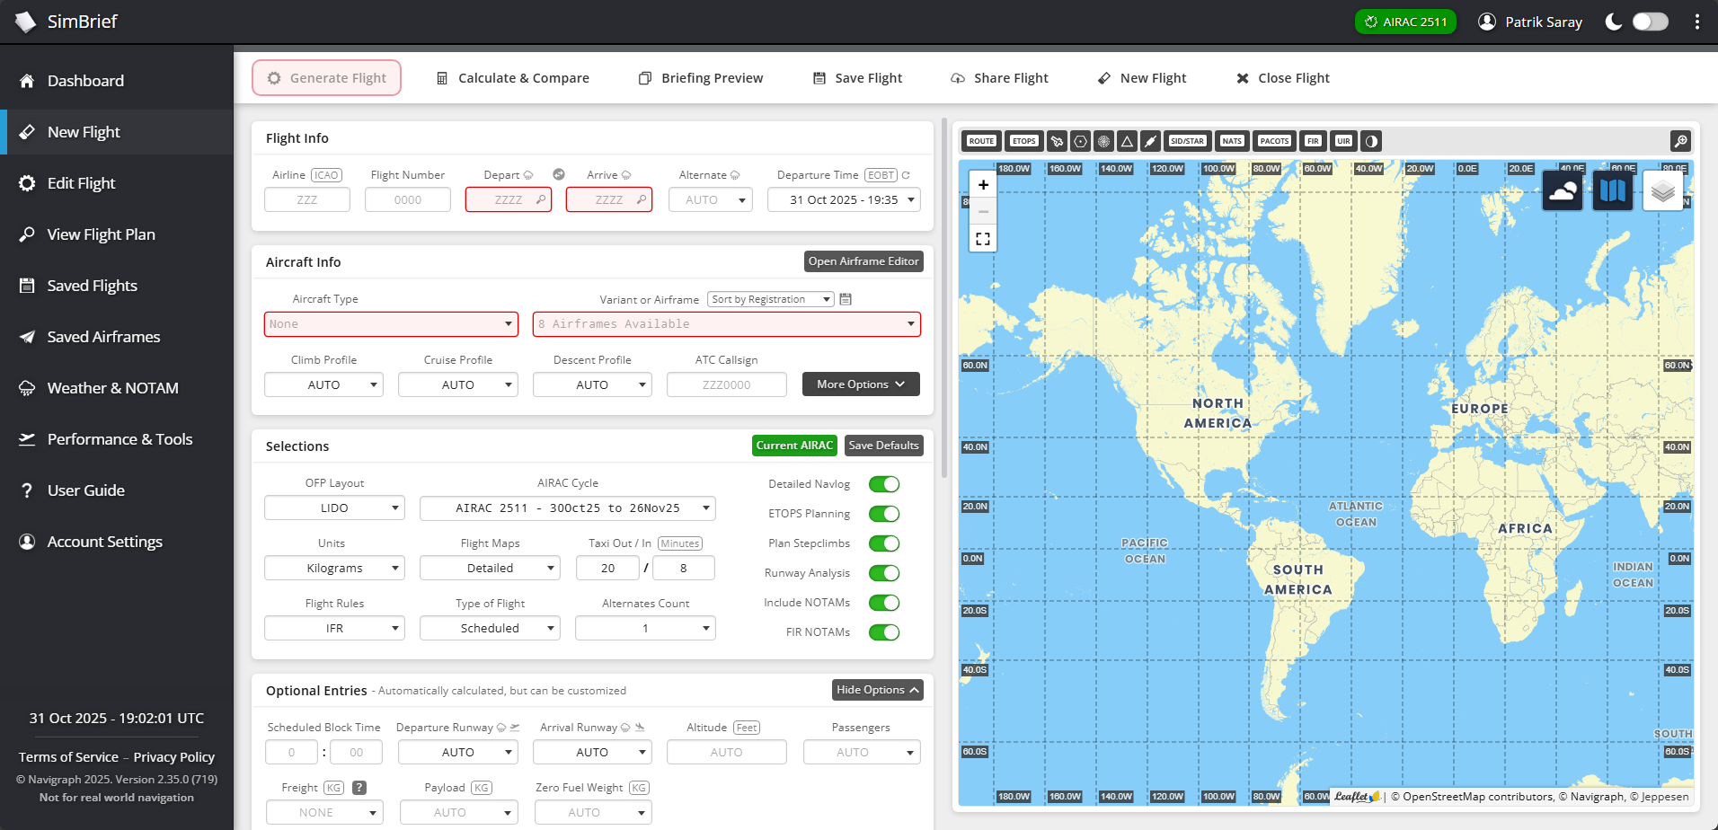The width and height of the screenshot is (1718, 830).
Task: Click the airplane icon in map toolbar
Action: click(x=1058, y=141)
